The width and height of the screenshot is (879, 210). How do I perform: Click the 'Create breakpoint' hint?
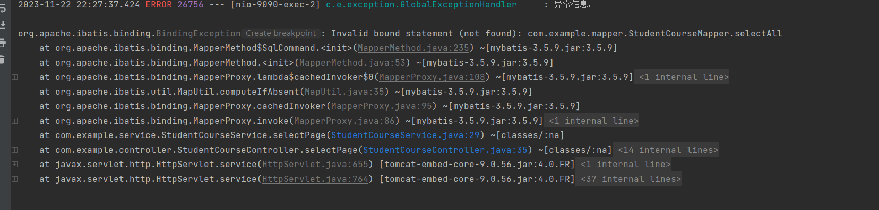coord(281,33)
